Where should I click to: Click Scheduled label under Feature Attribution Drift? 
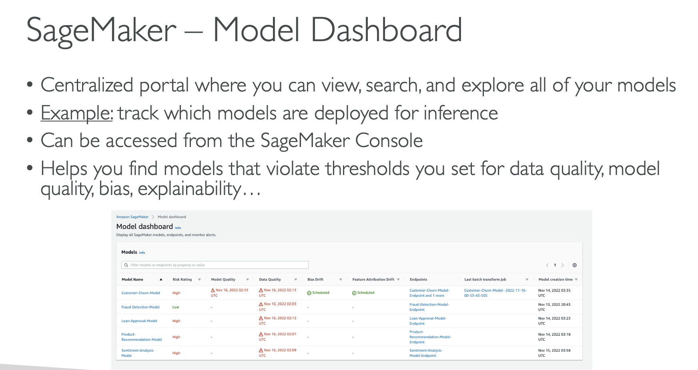tap(366, 293)
